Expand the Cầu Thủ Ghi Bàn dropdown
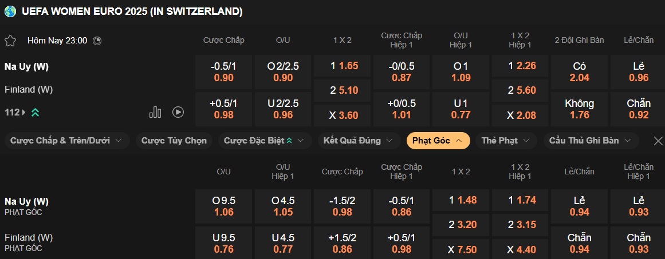 pyautogui.click(x=590, y=141)
